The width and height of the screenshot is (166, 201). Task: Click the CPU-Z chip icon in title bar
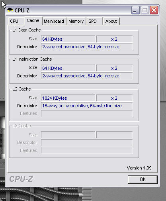tap(10, 10)
